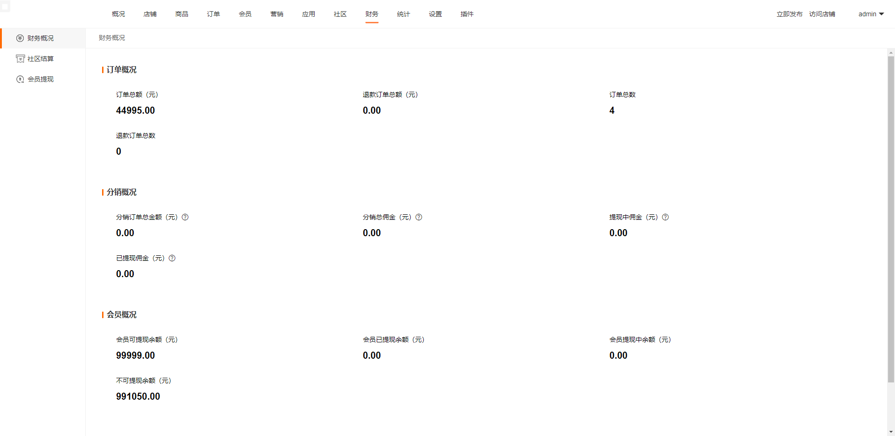Click help icon beside 分销总佣金
Screen dimensions: 895x436
[x=419, y=217]
